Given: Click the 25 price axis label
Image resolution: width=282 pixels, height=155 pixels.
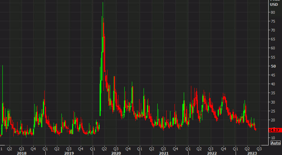Looking at the screenshot, I should pos(273,111).
